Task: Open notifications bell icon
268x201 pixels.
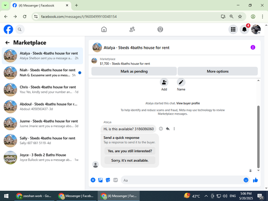Action: [244, 29]
